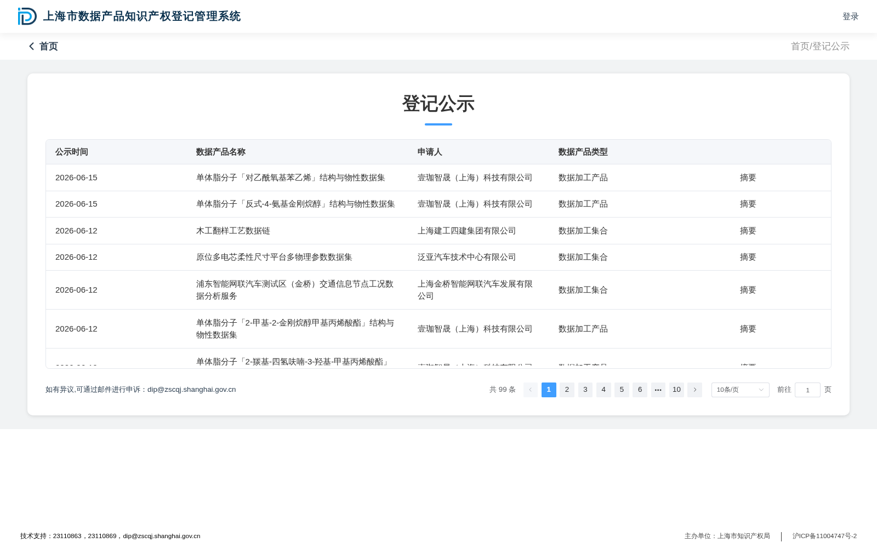The height and width of the screenshot is (548, 877).
Task: Click the 登录 login link
Action: click(x=850, y=16)
